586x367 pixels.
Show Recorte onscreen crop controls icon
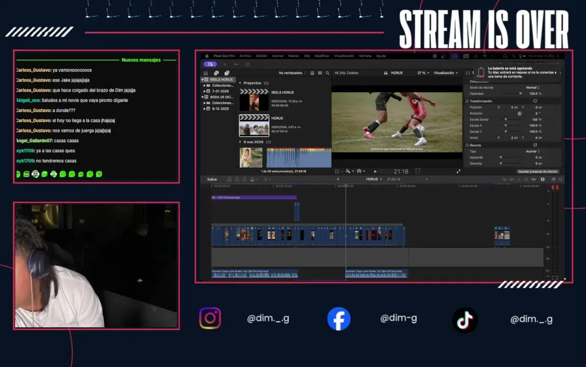[x=535, y=145]
